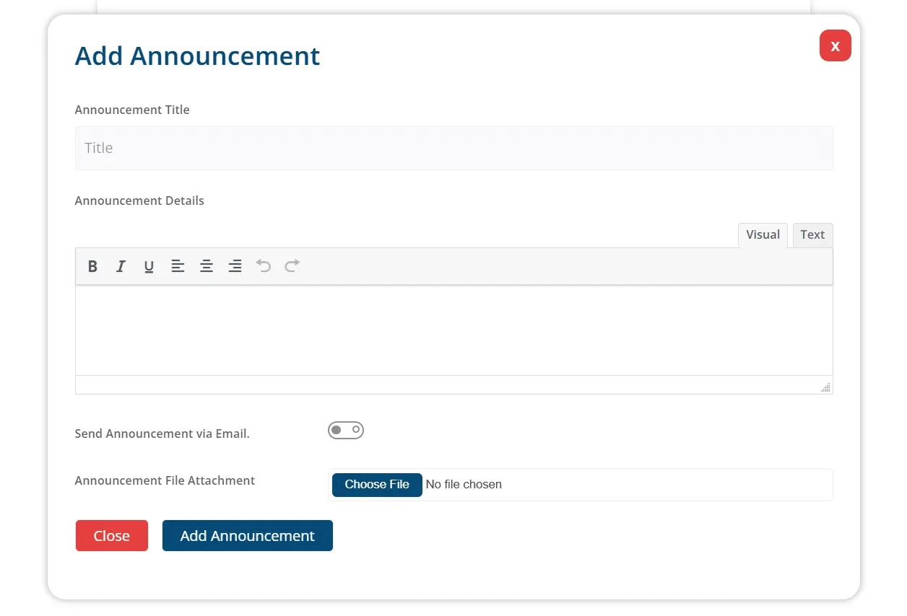Click the Close button at the bottom
This screenshot has width=907, height=616.
111,535
